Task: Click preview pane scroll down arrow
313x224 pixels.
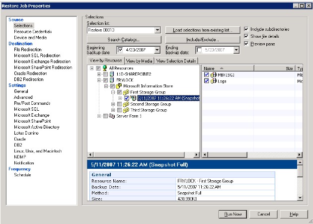Action: click(300, 198)
